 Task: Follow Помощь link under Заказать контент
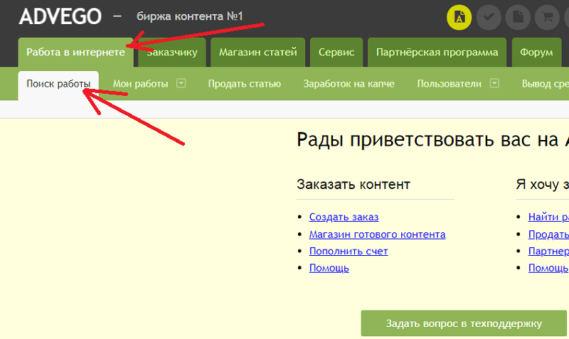coord(329,268)
